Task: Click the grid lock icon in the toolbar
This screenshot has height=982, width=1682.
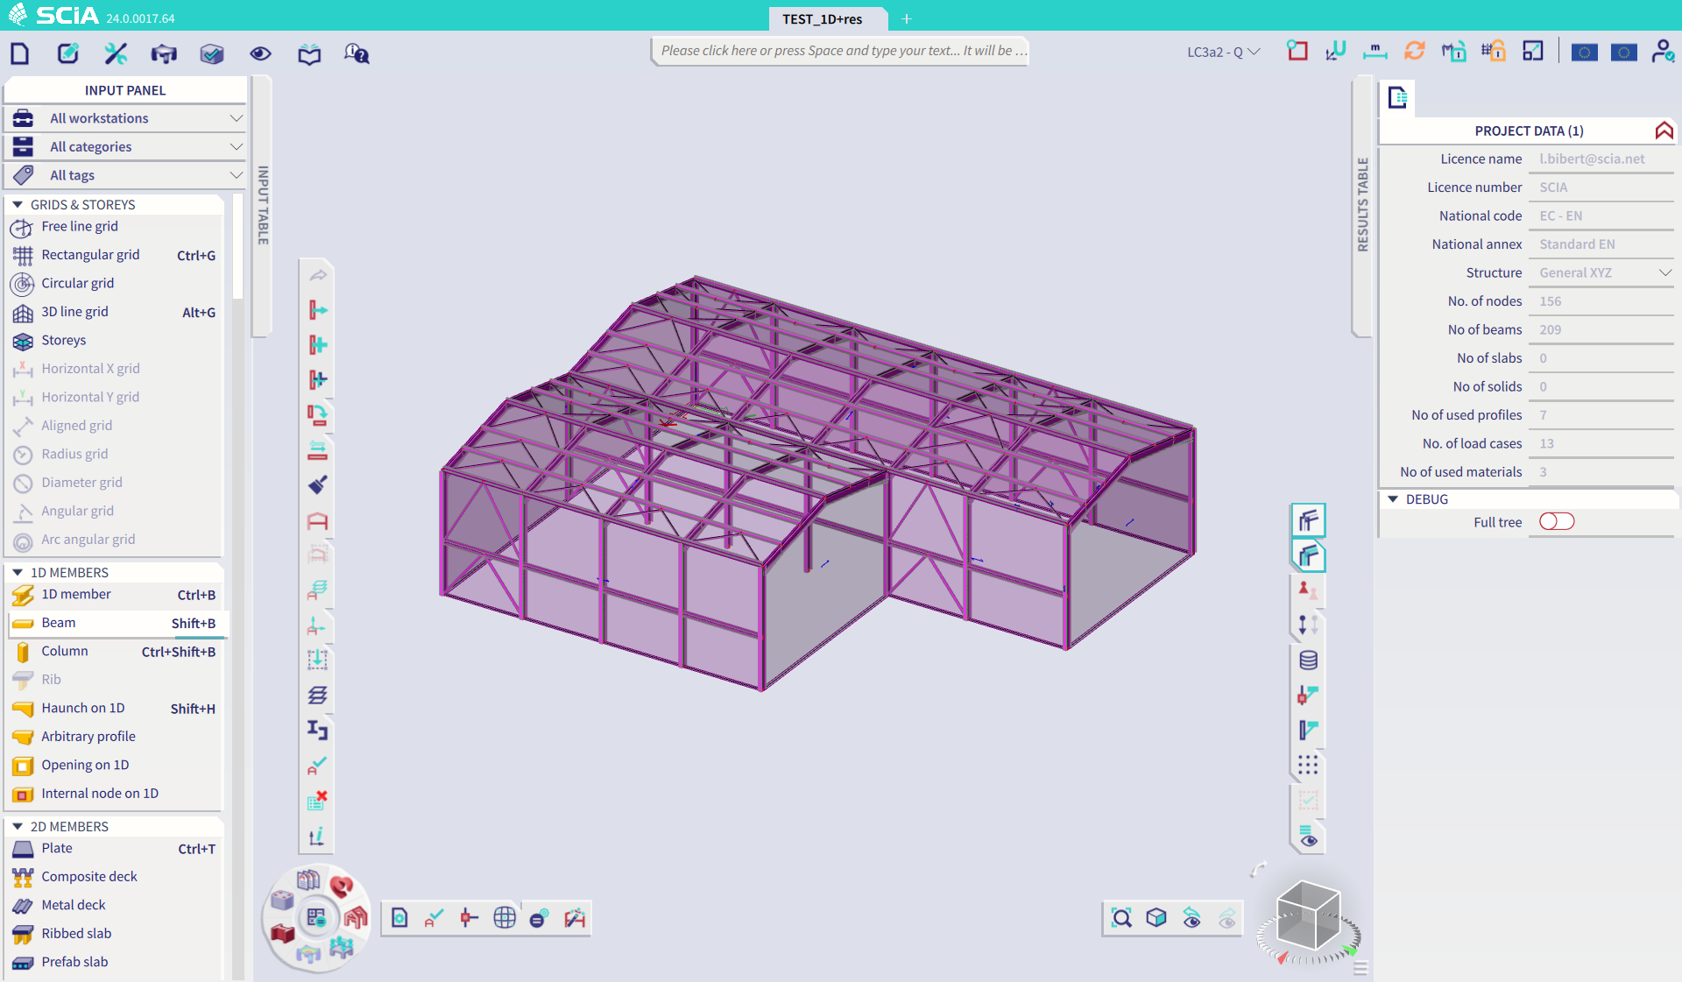Action: [x=1493, y=51]
